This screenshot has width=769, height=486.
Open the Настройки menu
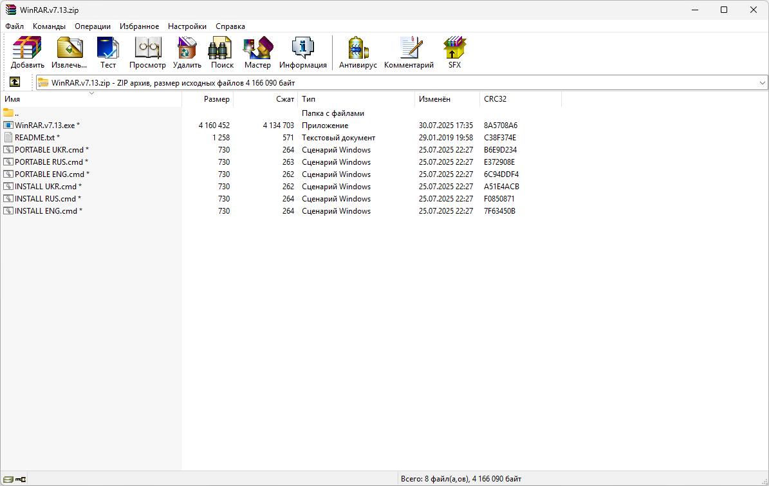click(x=187, y=26)
